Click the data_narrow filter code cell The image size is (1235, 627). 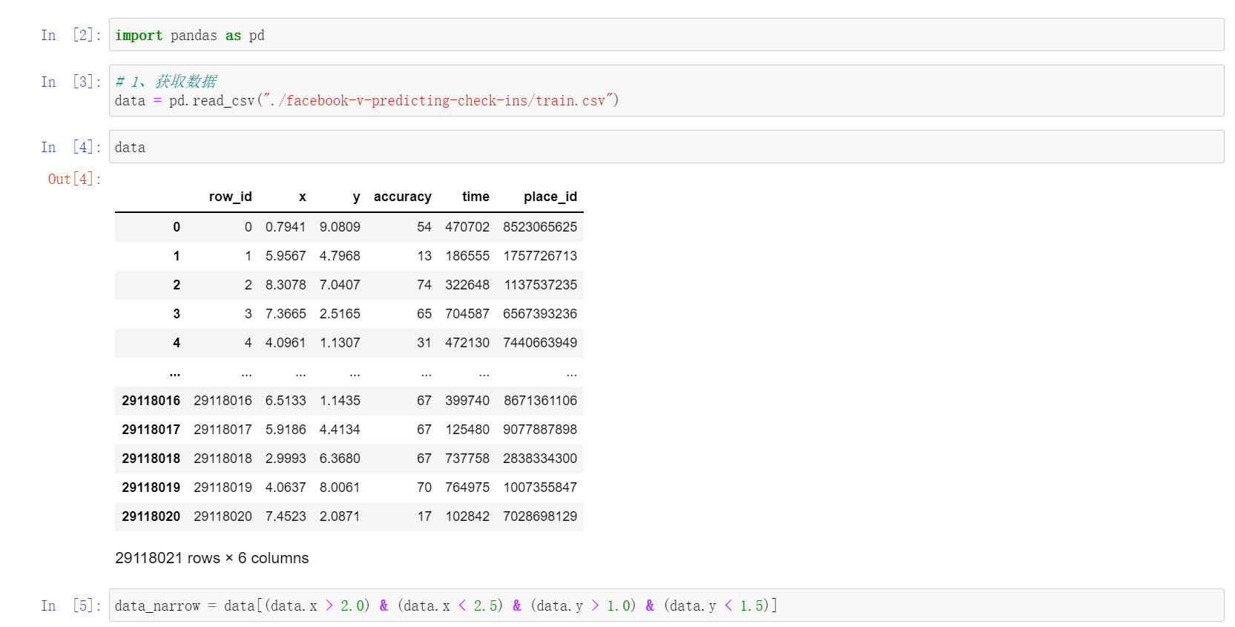pos(666,605)
